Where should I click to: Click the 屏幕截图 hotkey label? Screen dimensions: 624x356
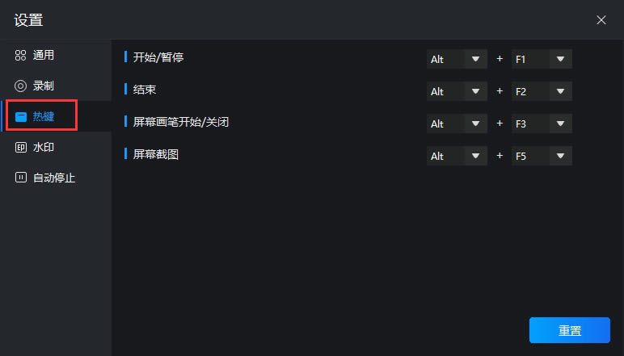pos(156,153)
